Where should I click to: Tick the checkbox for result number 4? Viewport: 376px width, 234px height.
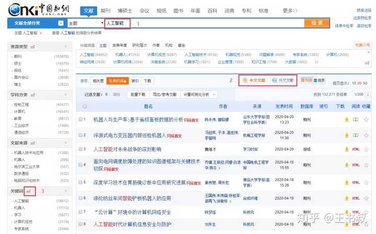[81, 166]
